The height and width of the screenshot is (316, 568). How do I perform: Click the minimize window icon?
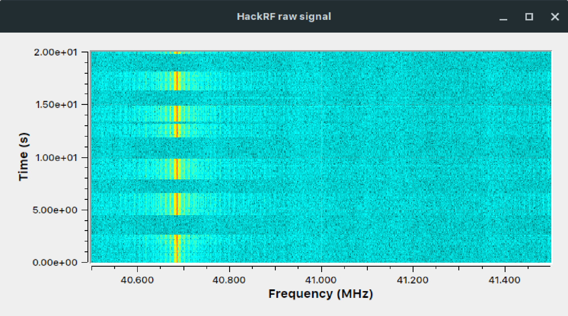tap(503, 18)
